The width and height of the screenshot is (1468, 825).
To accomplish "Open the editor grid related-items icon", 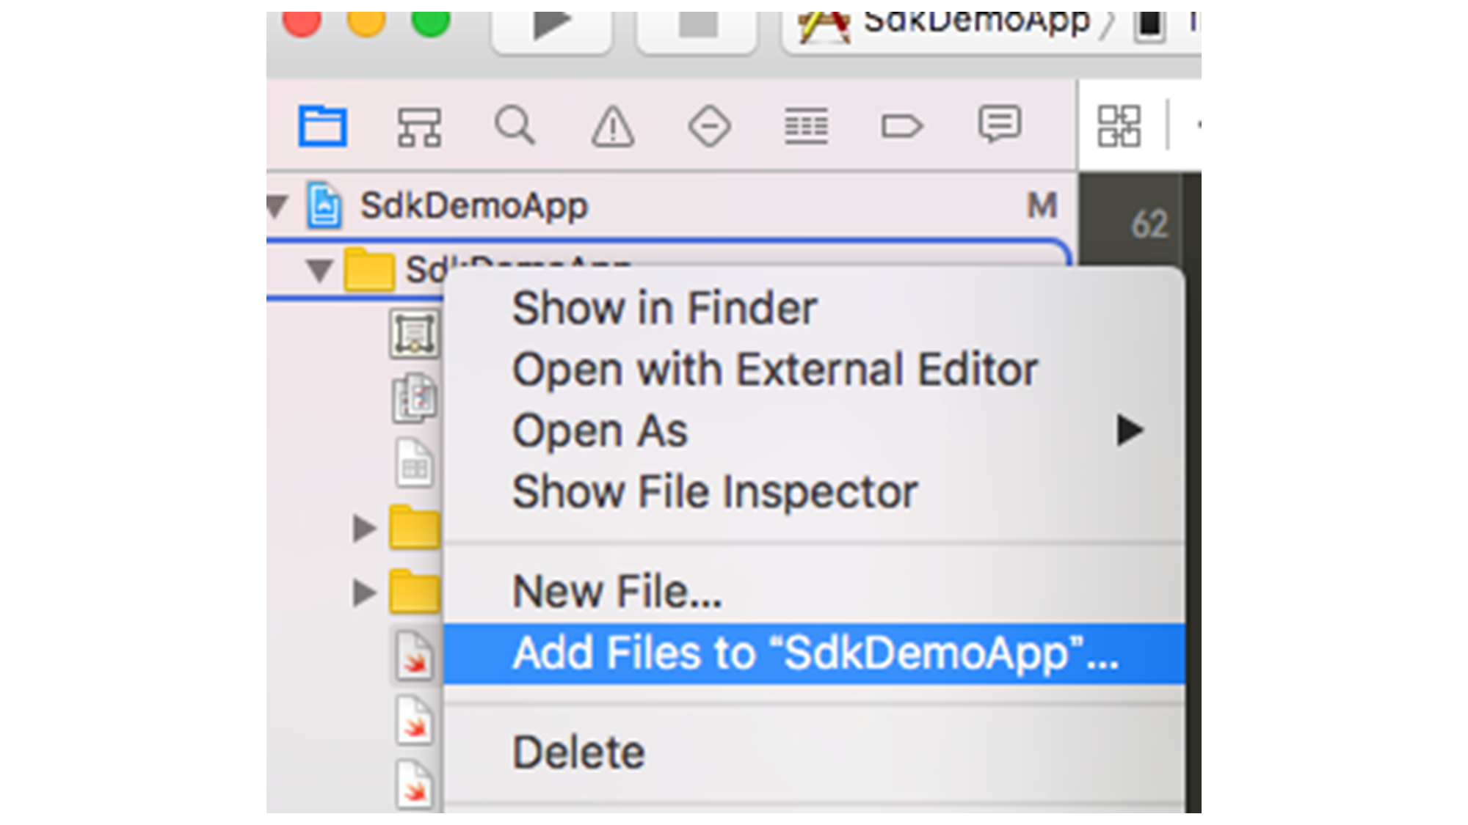I will (x=1119, y=126).
